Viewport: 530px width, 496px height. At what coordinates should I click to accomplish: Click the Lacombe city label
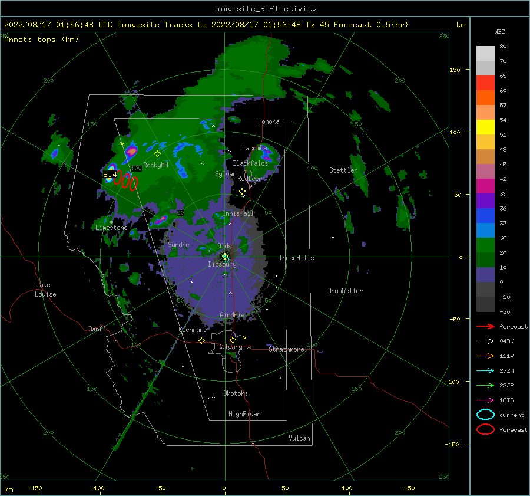coord(254,148)
